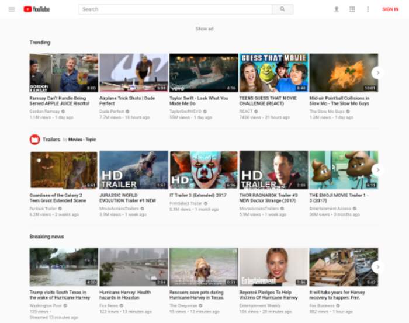409x323 pixels.
Task: Play the Harvey recovery debris thumbnail
Action: click(344, 267)
